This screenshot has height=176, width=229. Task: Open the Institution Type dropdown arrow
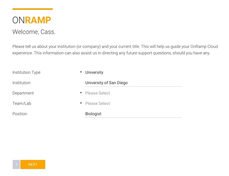[x=81, y=72]
